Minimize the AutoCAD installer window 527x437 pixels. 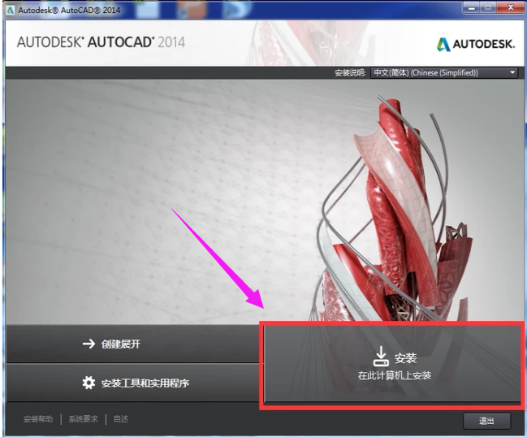[x=471, y=7]
